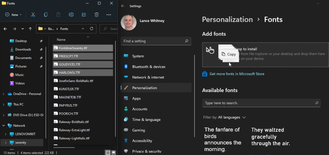
Task: Open Desktop in the navigation pane
Action: coord(21,41)
